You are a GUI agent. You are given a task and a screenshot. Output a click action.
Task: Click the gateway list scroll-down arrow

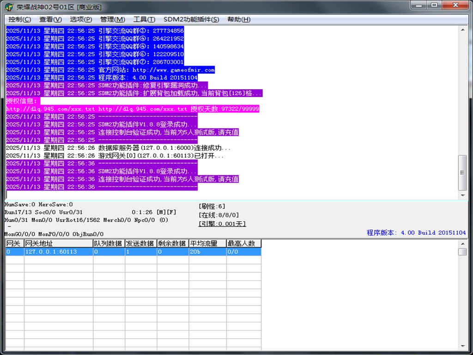coord(462,346)
